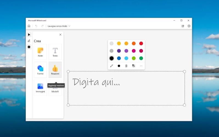Pick the light purple color swatch
The image size is (219, 137).
126,51
